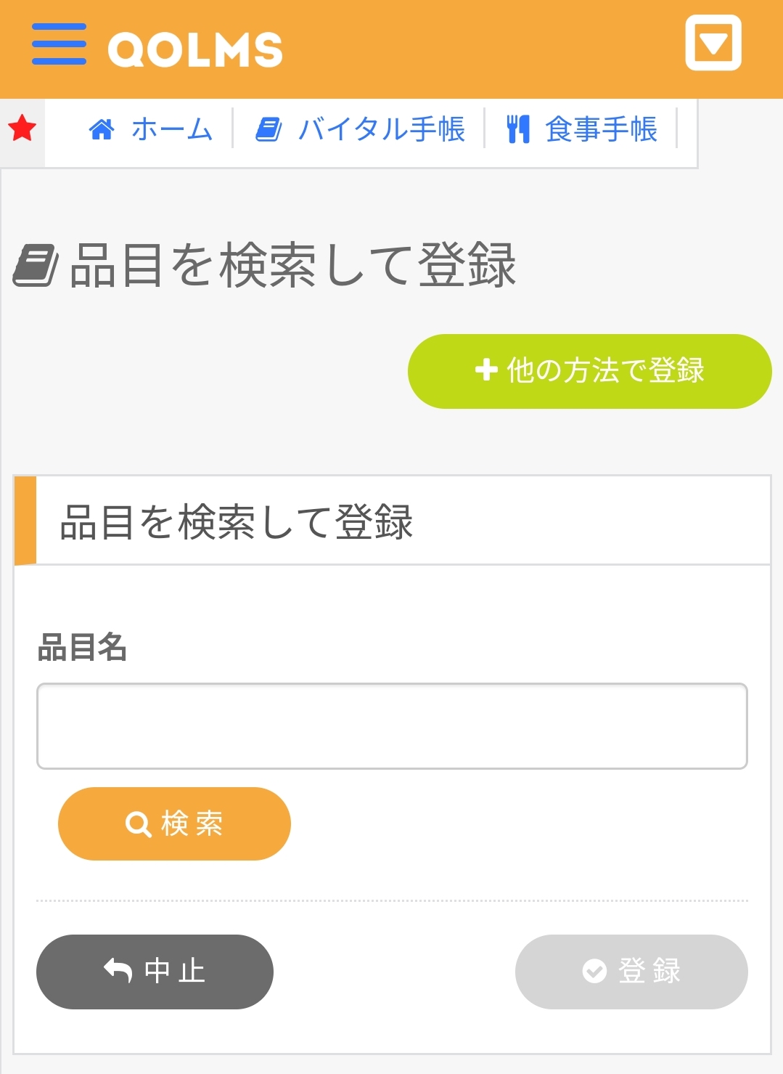Click the fork and knife icon

click(518, 130)
